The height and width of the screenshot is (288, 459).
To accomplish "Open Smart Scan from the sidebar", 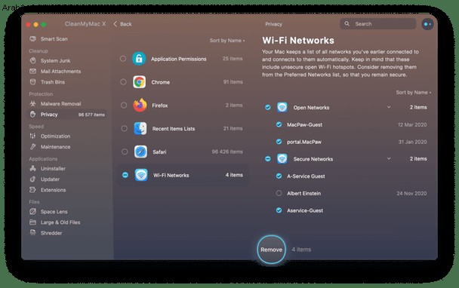I will pos(48,39).
